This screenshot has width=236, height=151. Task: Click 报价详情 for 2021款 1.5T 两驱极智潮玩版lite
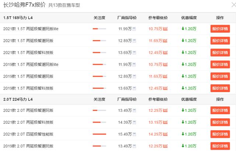point(220,29)
